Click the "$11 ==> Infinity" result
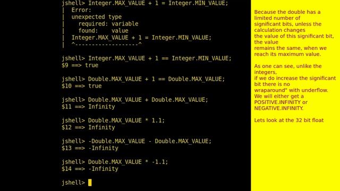The width and height of the screenshot is (340, 191). (88, 107)
